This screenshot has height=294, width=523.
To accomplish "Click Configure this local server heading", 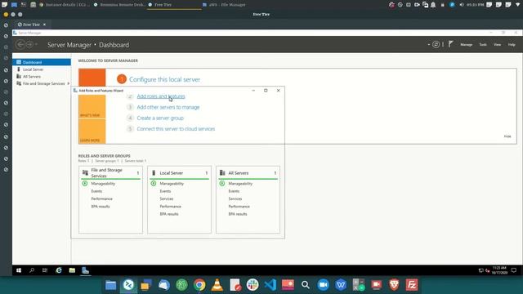I will point(164,79).
